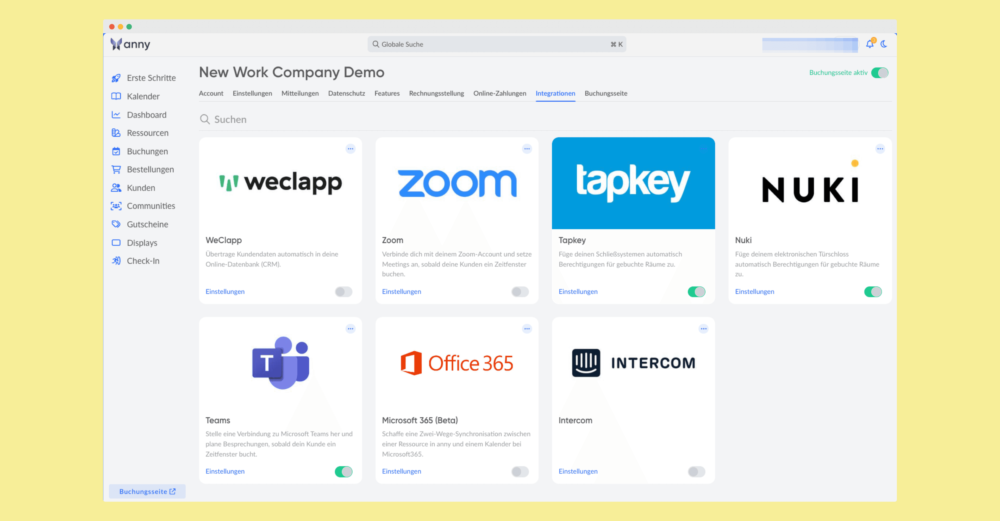The width and height of the screenshot is (1000, 521).
Task: Open the Teams card three-dot menu
Action: [x=351, y=329]
